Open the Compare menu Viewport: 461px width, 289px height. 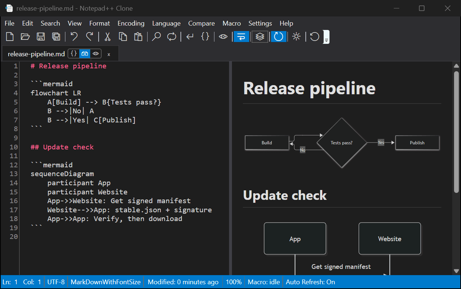(x=201, y=23)
